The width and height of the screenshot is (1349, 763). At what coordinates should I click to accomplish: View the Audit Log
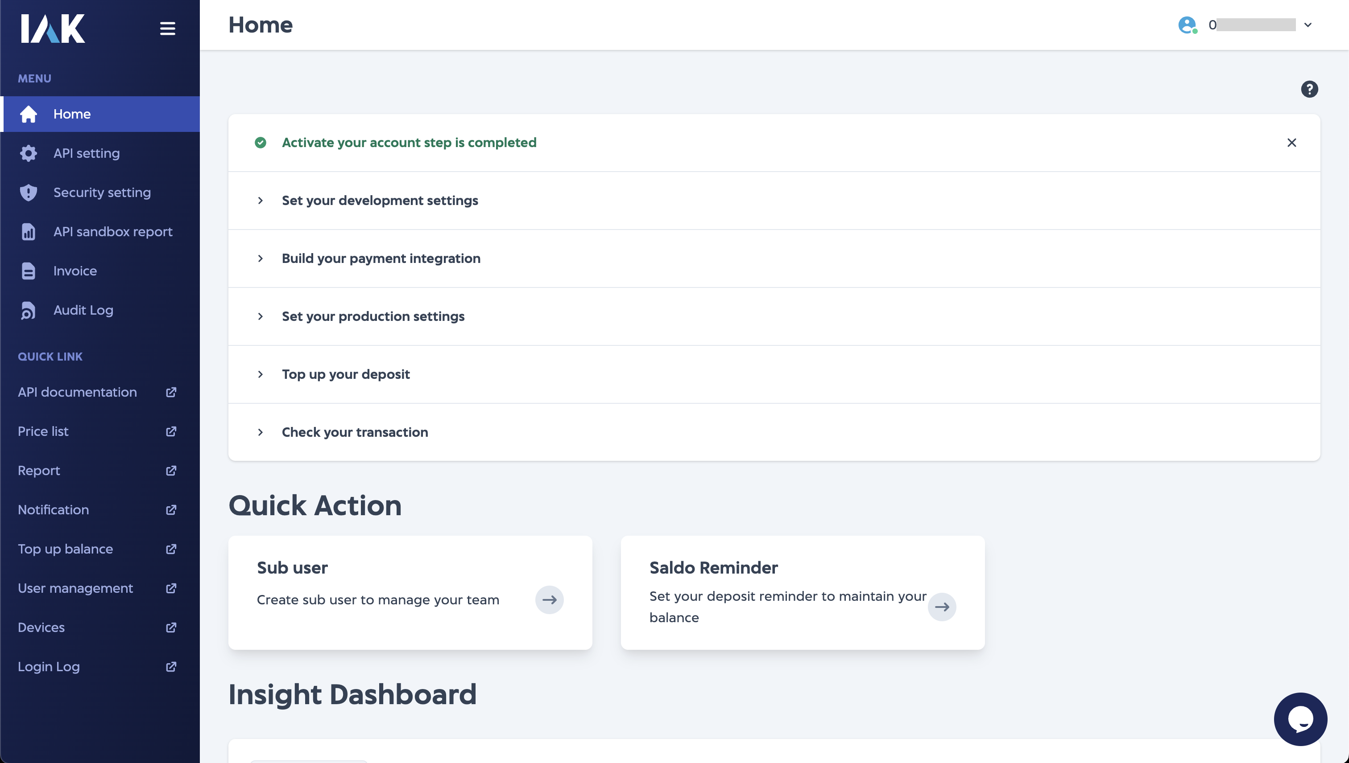83,310
